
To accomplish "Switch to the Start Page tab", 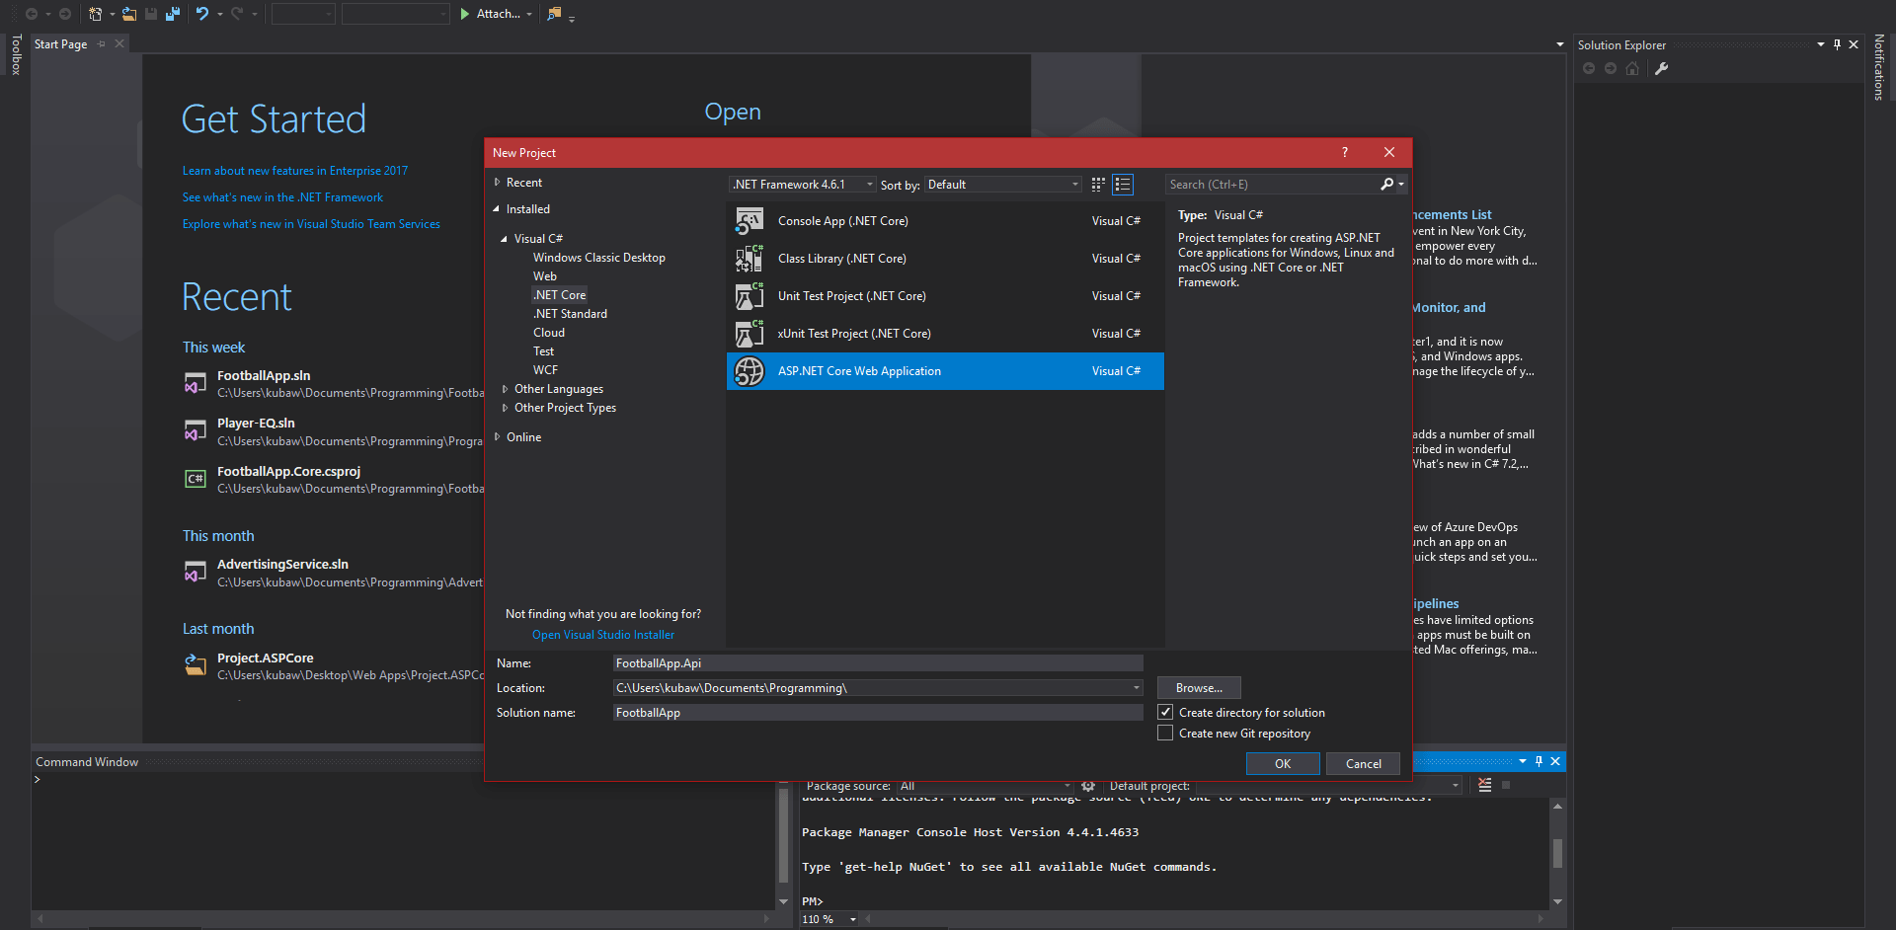I will 60,43.
